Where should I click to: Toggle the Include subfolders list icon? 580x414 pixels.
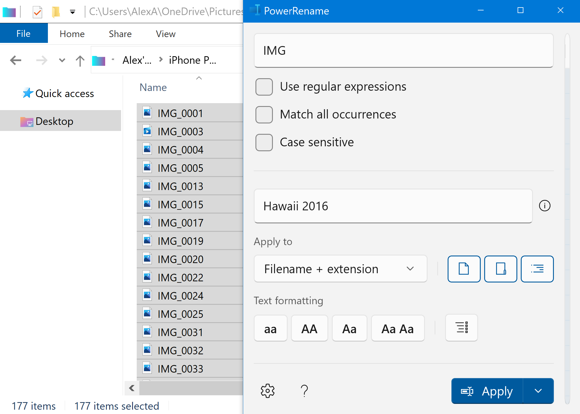537,269
